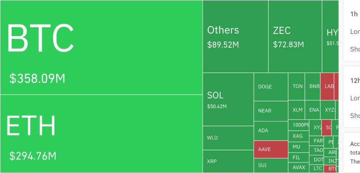Image resolution: width=360 pixels, height=173 pixels.
Task: Open the Others $89.52M tile
Action: pyautogui.click(x=236, y=36)
